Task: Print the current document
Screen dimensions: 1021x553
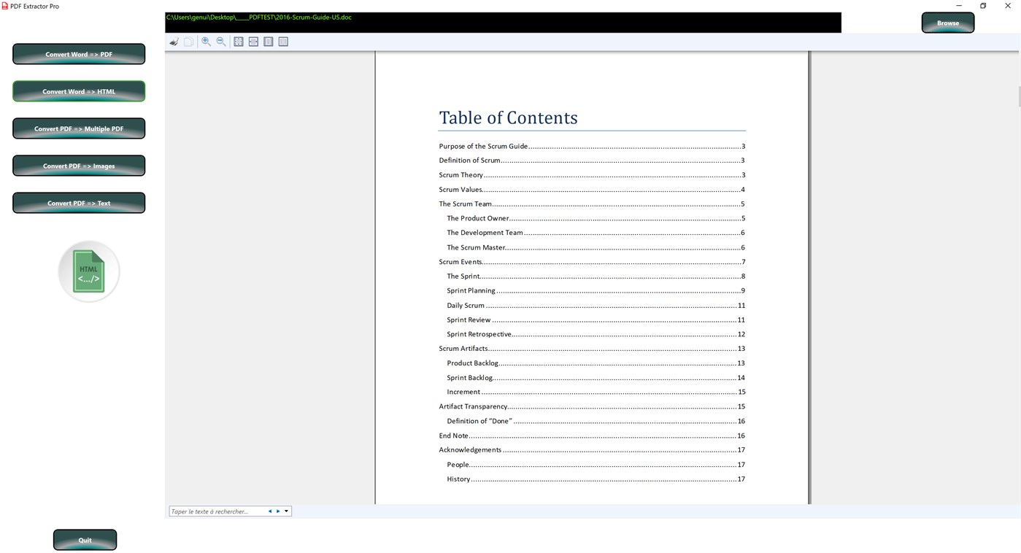Action: point(174,41)
